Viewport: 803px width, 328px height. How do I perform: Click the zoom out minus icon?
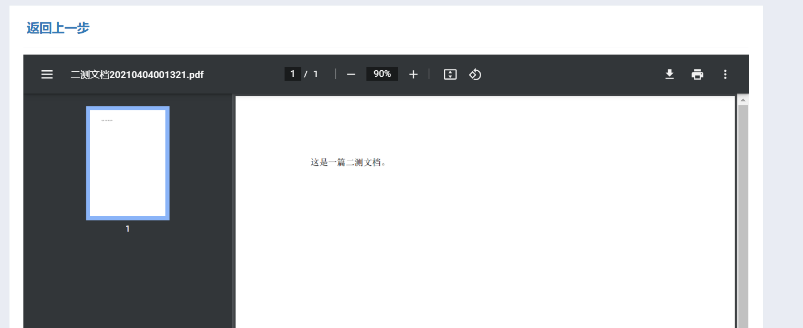pyautogui.click(x=351, y=74)
